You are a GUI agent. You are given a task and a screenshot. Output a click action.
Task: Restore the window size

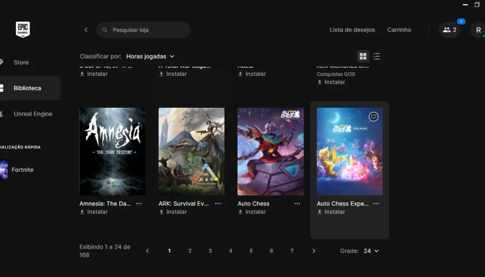pos(477,5)
